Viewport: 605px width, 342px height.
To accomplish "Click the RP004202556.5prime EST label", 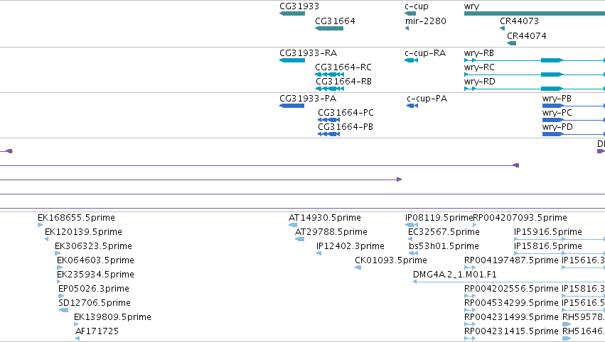I will pyautogui.click(x=511, y=289).
